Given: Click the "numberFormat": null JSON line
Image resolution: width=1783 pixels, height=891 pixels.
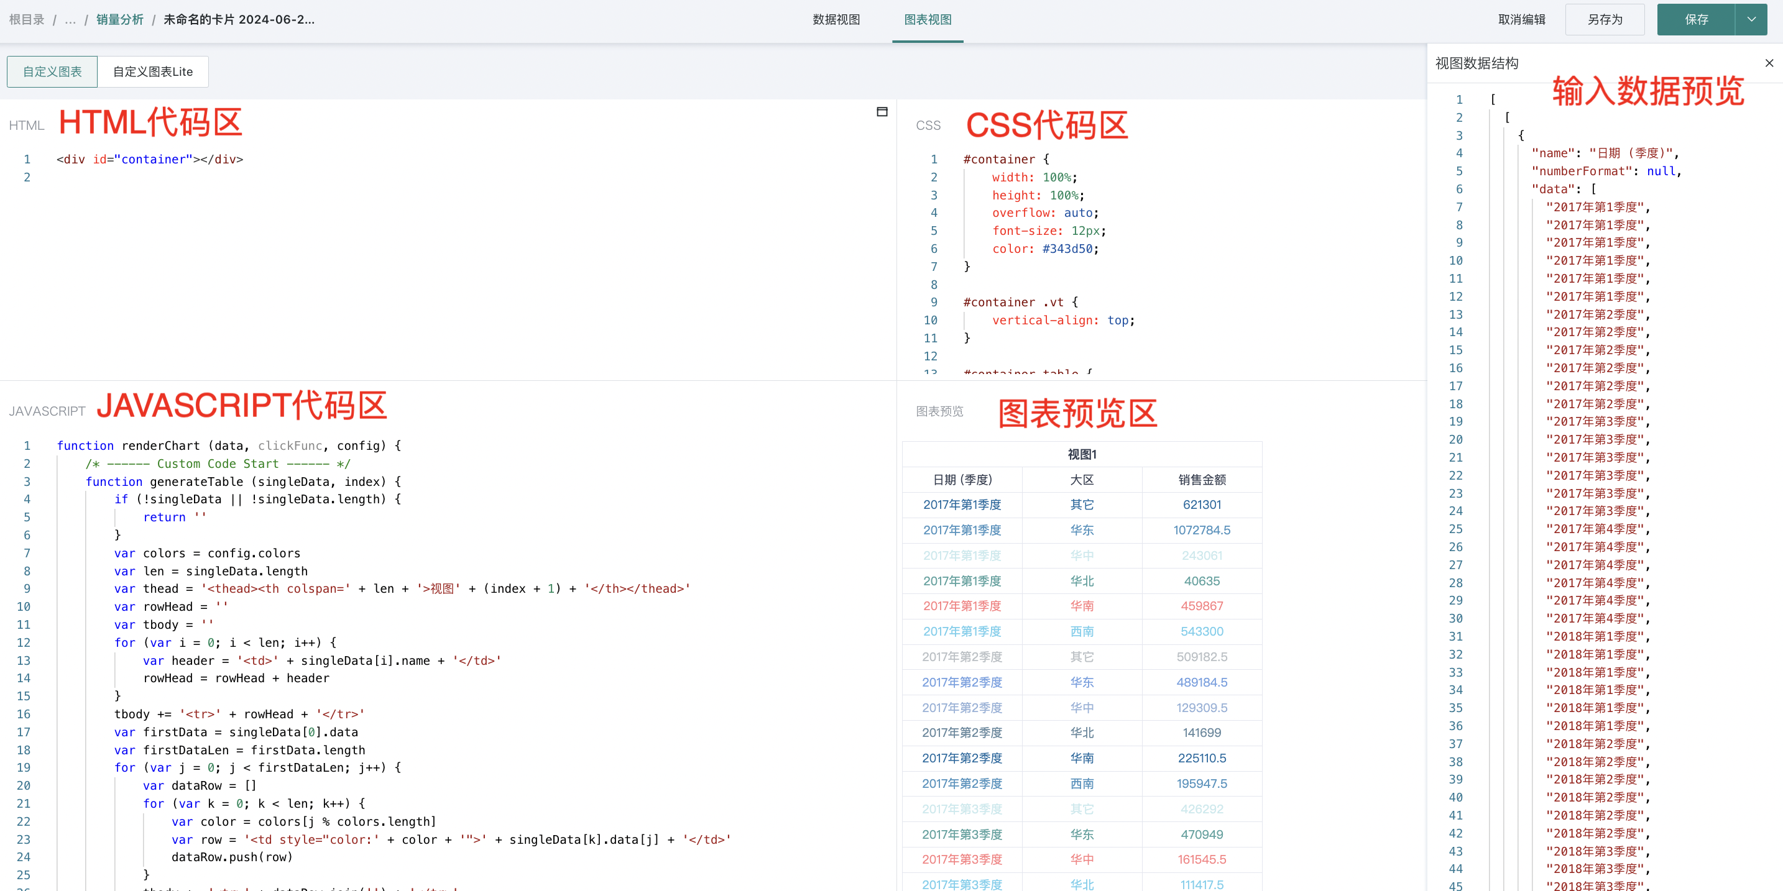Looking at the screenshot, I should pos(1606,171).
